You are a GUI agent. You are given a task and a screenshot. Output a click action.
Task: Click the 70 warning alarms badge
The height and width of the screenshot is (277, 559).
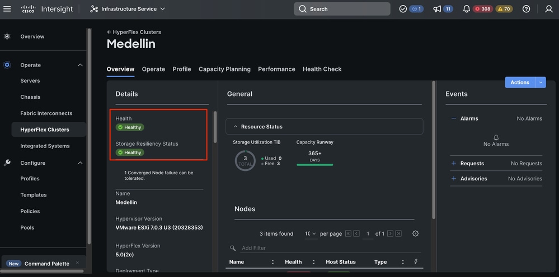[504, 9]
